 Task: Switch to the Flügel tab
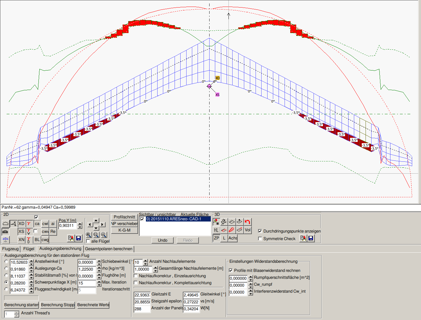click(x=29, y=249)
